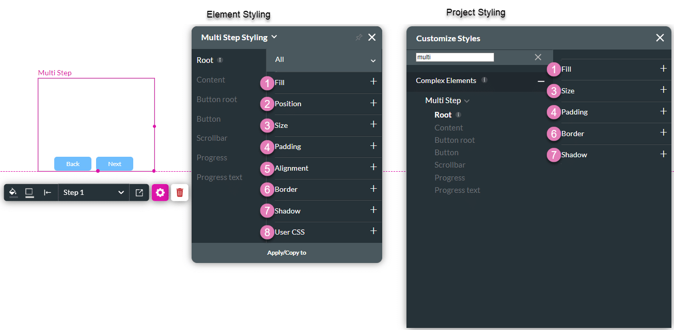Click the red trash delete icon
674x330 pixels.
tap(180, 192)
